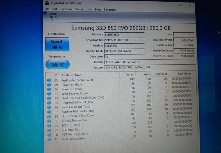Click status icon for Wear Leveling Count
Image resolution: width=221 pixels, height=153 pixels.
49,94
